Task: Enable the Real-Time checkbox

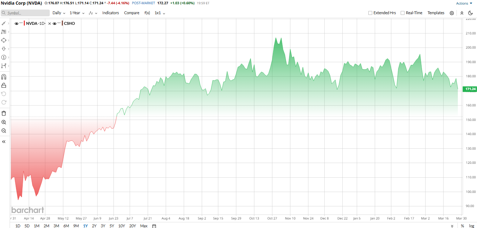Action: tap(402, 13)
